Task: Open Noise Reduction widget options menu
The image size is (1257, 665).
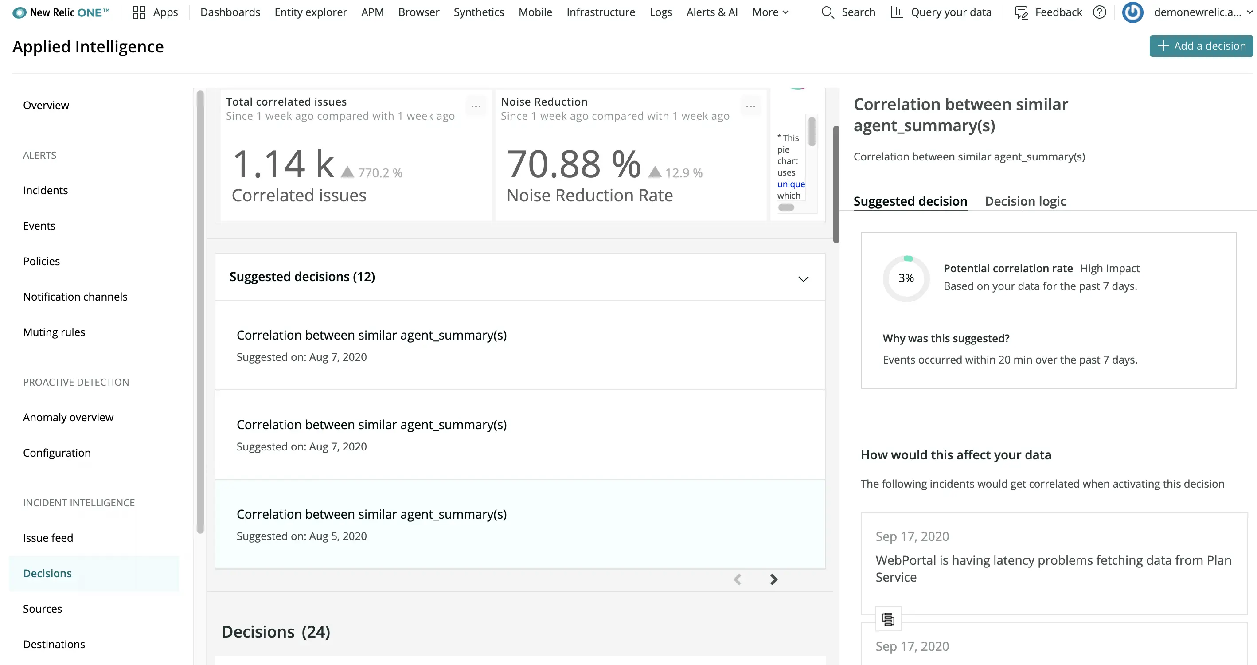Action: pos(750,106)
